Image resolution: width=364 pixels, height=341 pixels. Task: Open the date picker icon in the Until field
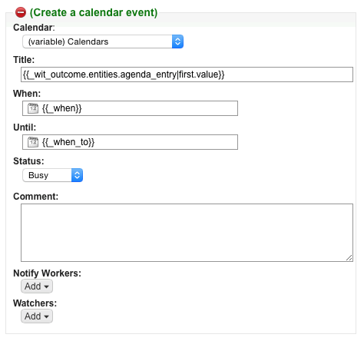(x=33, y=142)
